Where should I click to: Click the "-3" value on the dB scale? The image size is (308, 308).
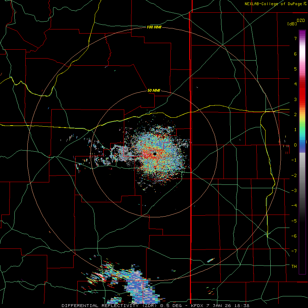coord(294,191)
